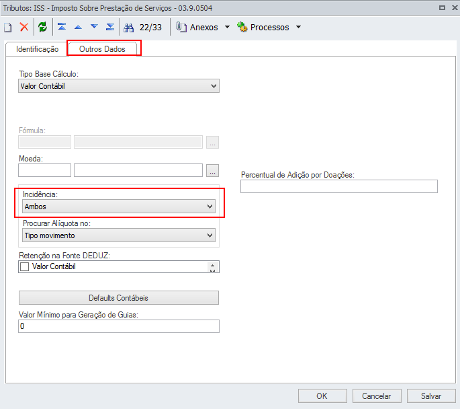Image resolution: width=460 pixels, height=409 pixels.
Task: Go to previous record up arrow
Action: (78, 28)
